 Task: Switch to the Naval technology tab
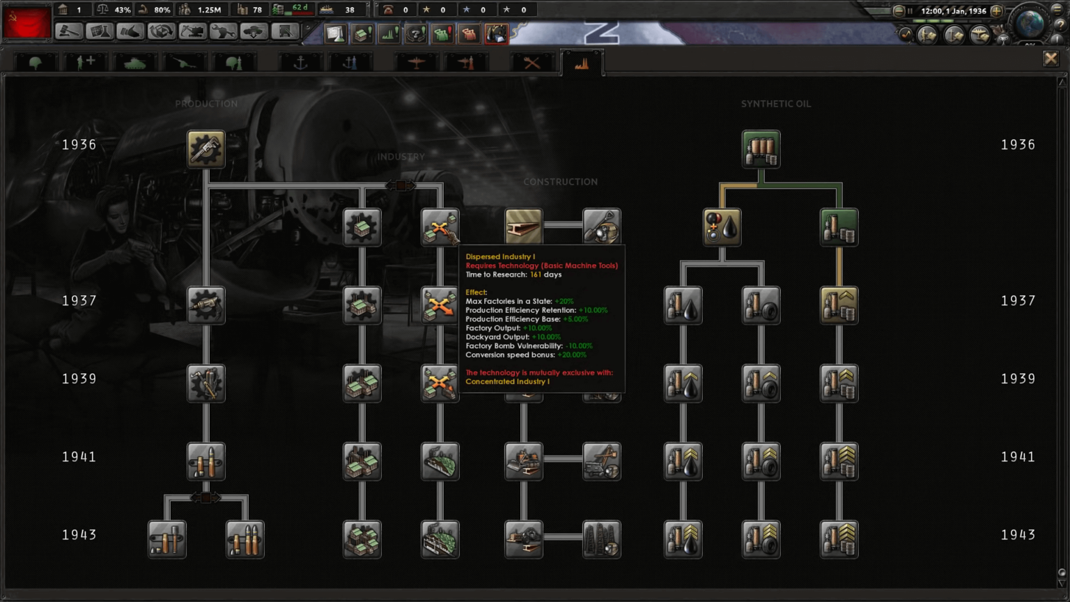300,62
